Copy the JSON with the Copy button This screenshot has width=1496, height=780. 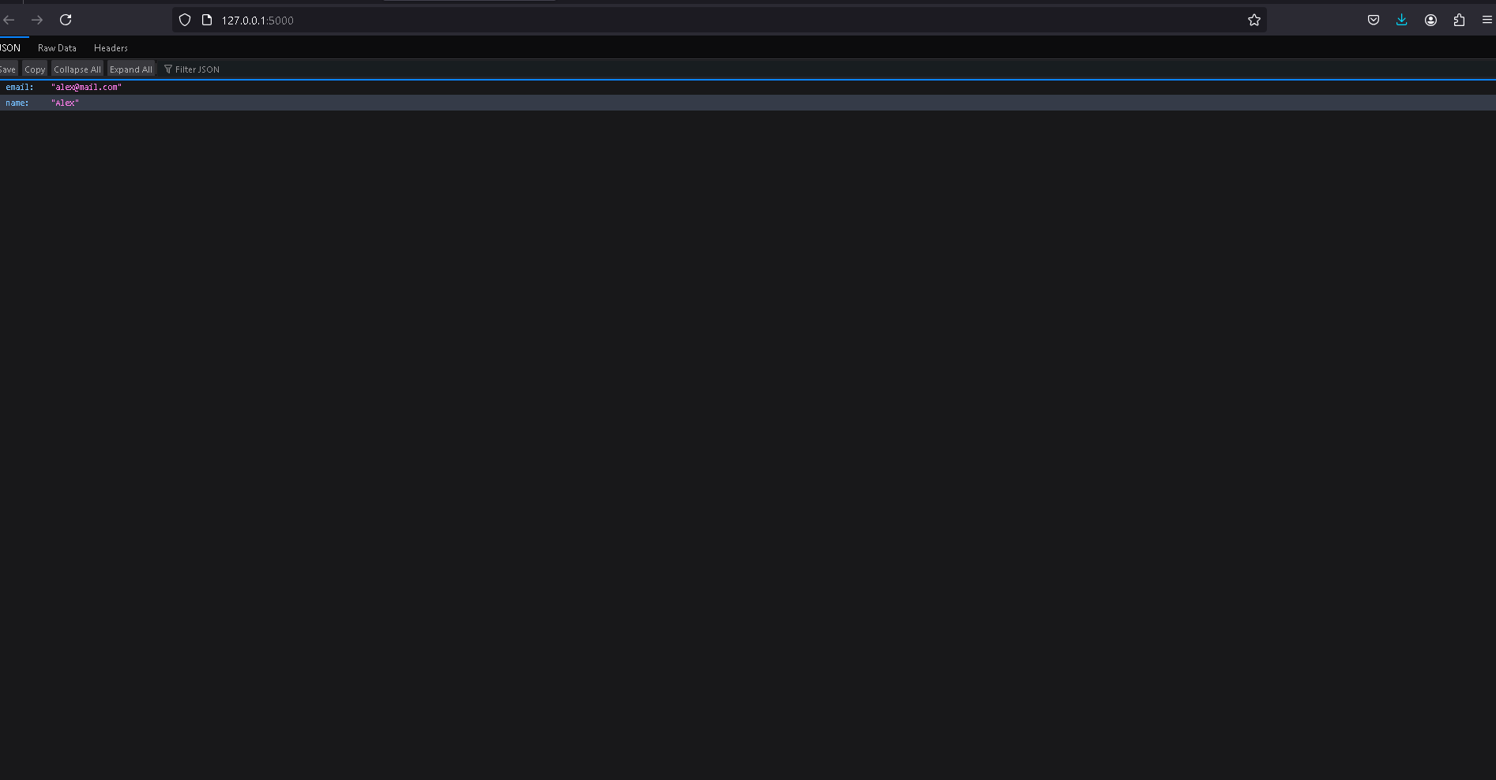tap(35, 69)
